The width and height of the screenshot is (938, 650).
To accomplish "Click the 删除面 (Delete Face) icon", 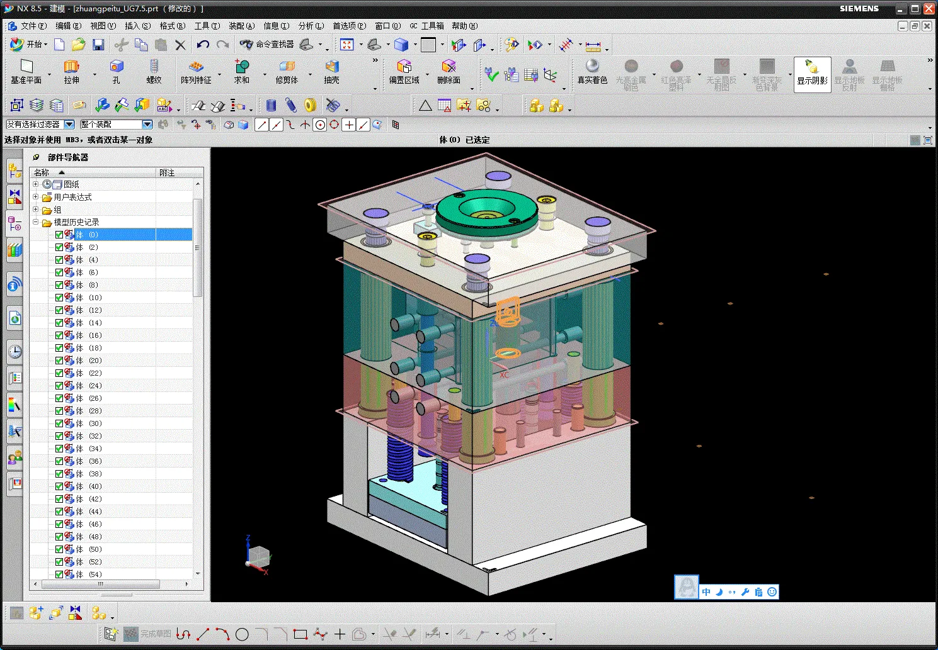I will pyautogui.click(x=449, y=67).
